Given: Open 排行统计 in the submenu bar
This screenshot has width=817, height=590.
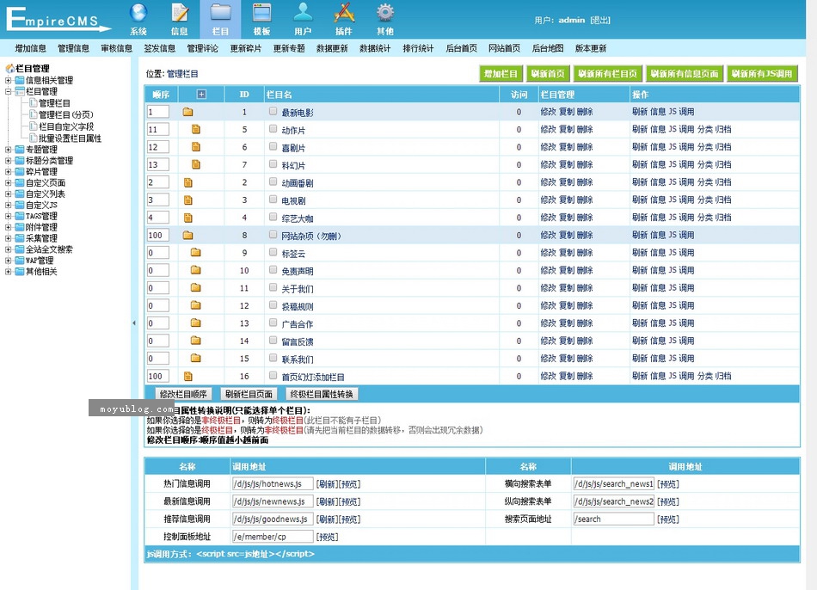Looking at the screenshot, I should point(419,48).
